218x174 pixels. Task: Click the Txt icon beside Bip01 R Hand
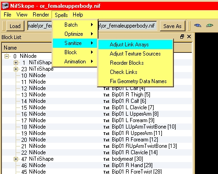click(x=106, y=166)
